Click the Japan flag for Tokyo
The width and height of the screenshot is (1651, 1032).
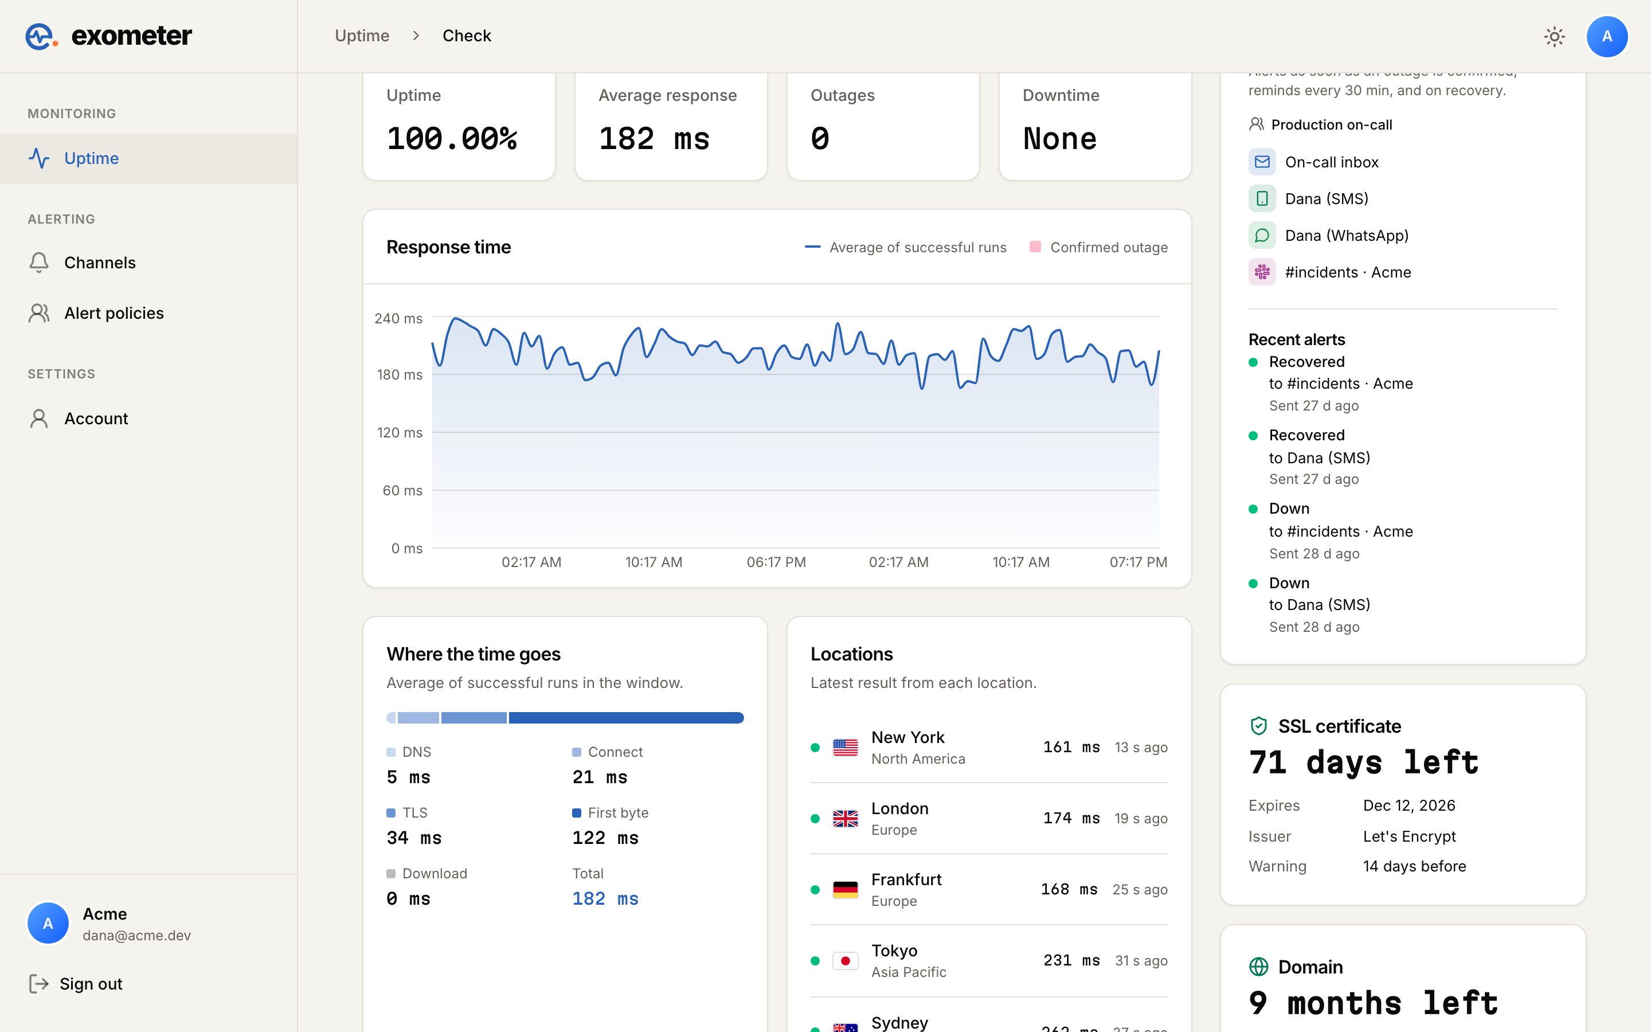tap(846, 960)
